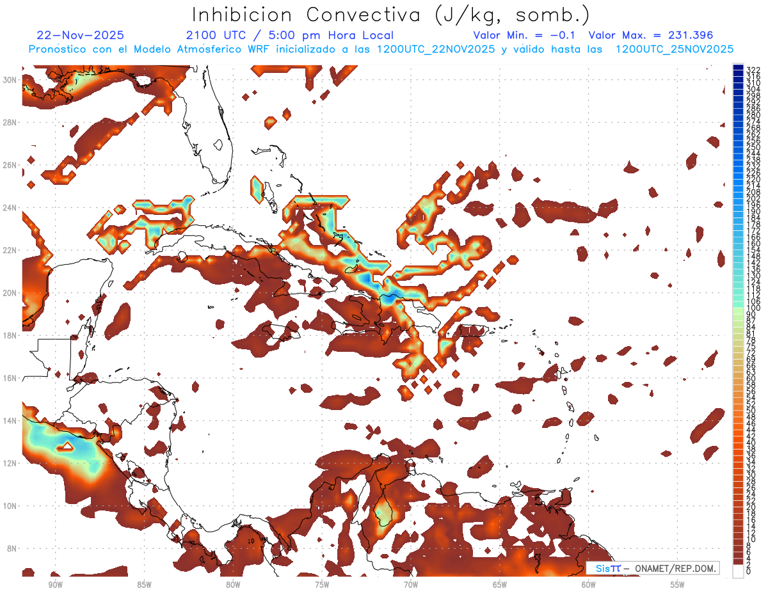This screenshot has height=593, width=768.
Task: Click the '90W' longitude label
Action: (x=55, y=585)
